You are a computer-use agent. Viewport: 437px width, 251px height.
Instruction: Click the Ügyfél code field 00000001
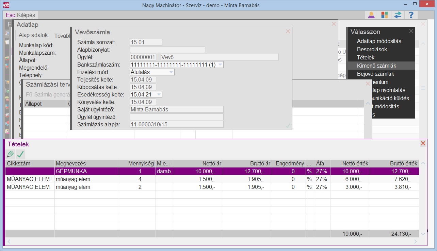143,57
